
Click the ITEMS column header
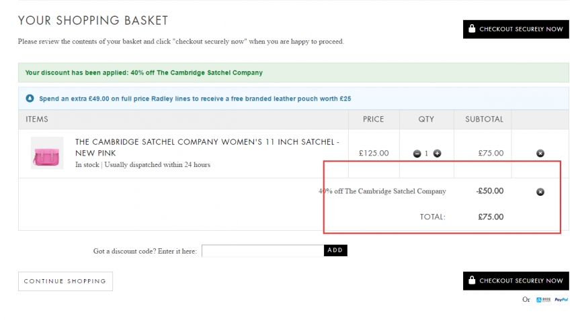tap(37, 119)
